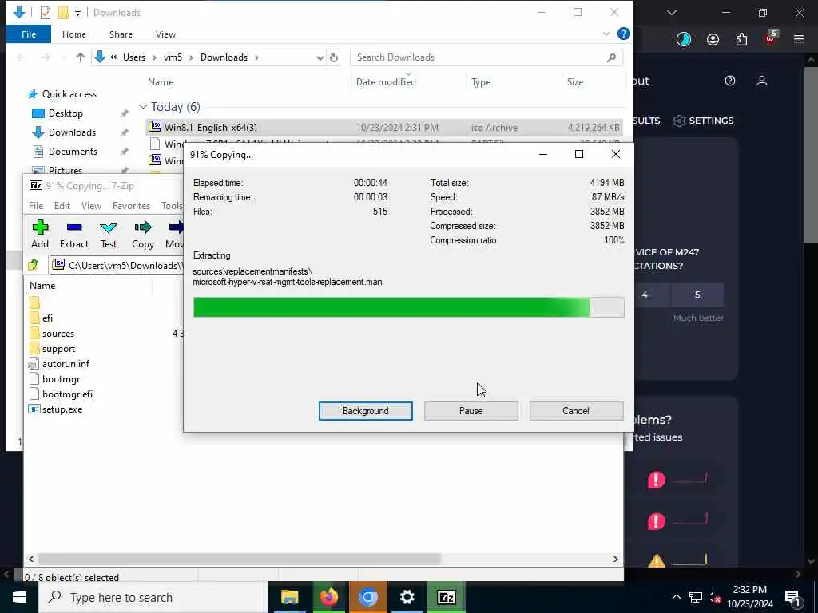Select bootmgr file in 7-Zip list
The width and height of the screenshot is (818, 613).
pos(61,379)
